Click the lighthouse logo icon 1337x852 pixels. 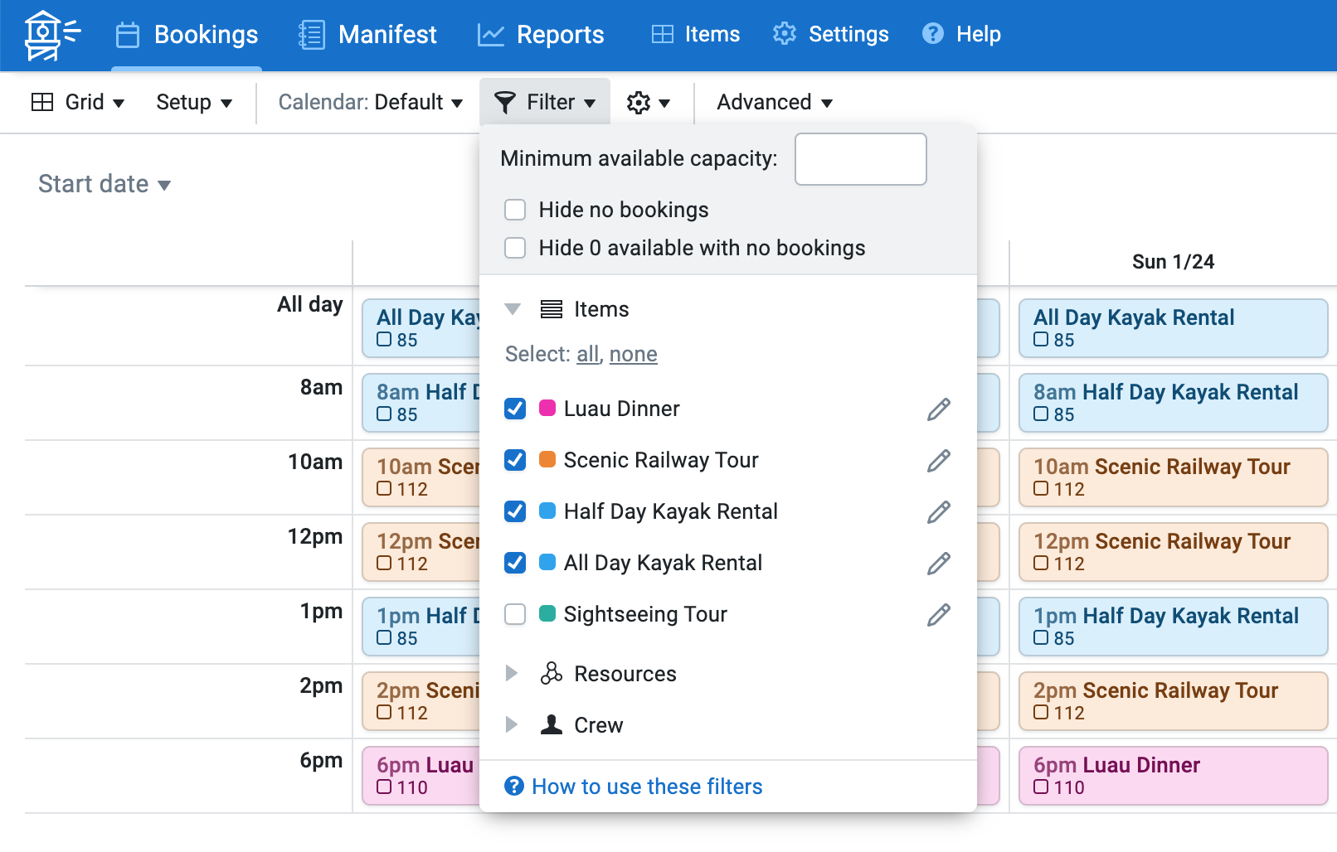coord(52,35)
